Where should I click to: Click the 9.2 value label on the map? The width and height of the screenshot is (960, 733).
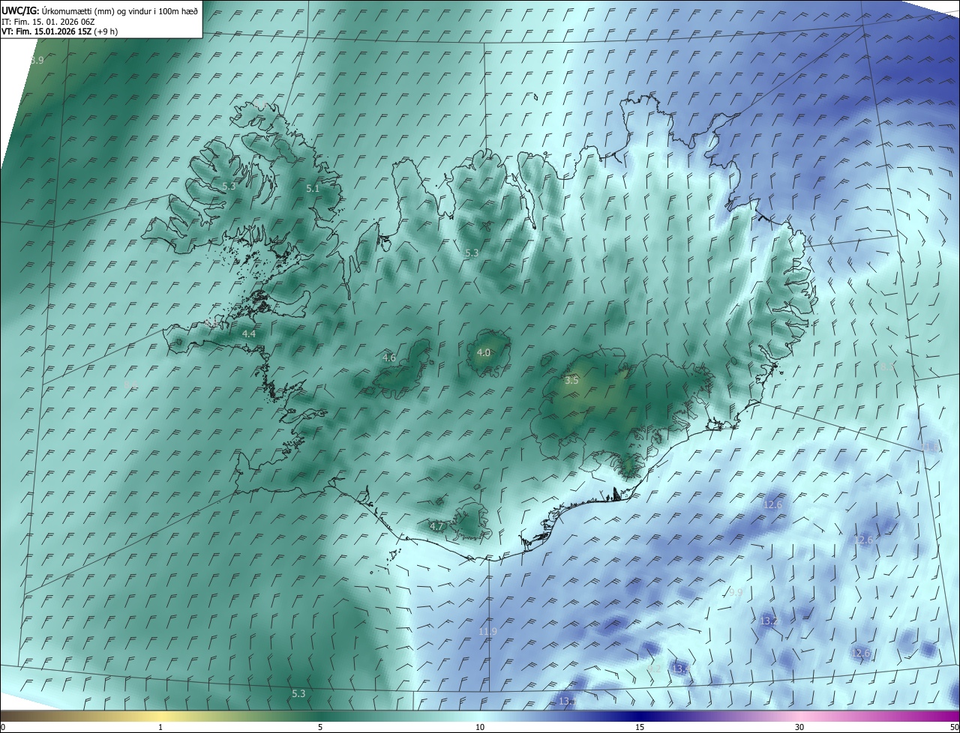pos(653,669)
